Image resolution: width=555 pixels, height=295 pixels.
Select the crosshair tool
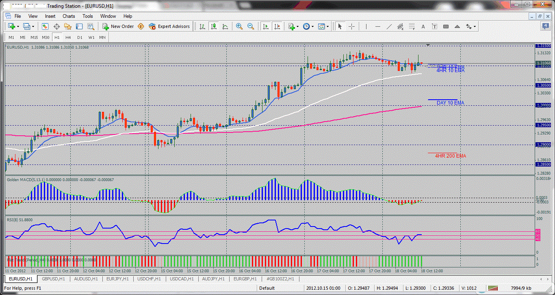click(351, 26)
